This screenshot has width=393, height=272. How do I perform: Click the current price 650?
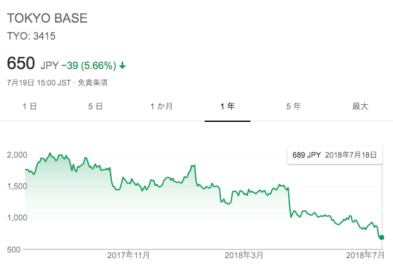[21, 63]
